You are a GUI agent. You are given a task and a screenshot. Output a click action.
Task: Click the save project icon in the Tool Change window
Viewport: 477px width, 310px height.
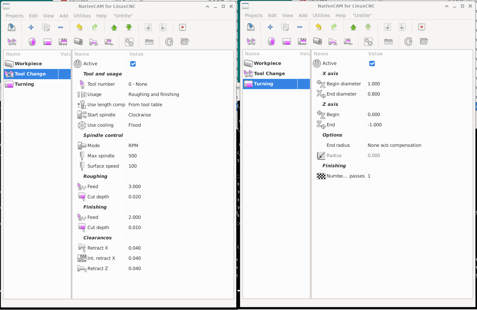coord(12,27)
